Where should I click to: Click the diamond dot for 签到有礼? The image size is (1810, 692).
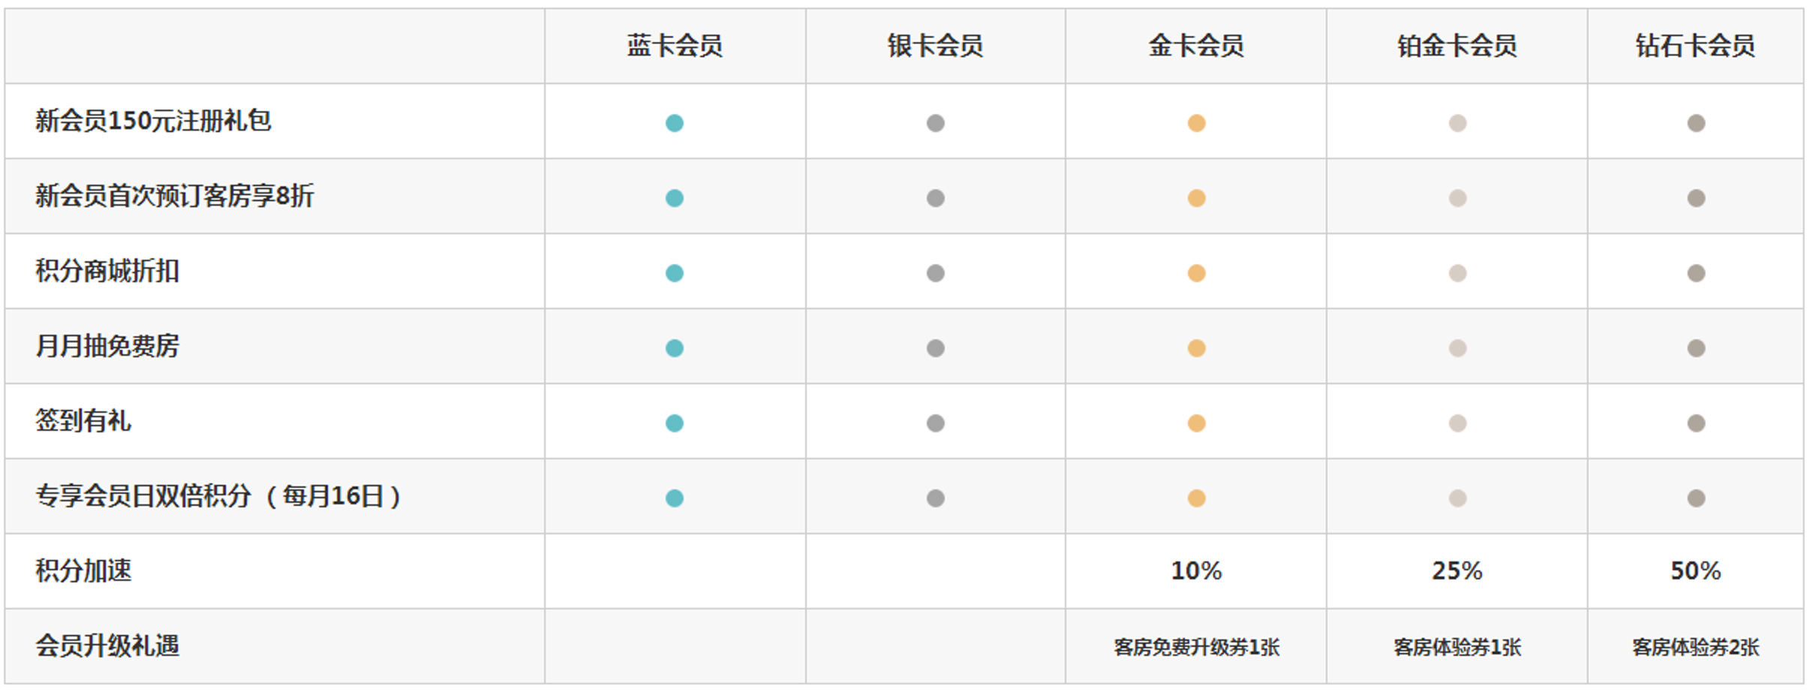tap(1696, 423)
